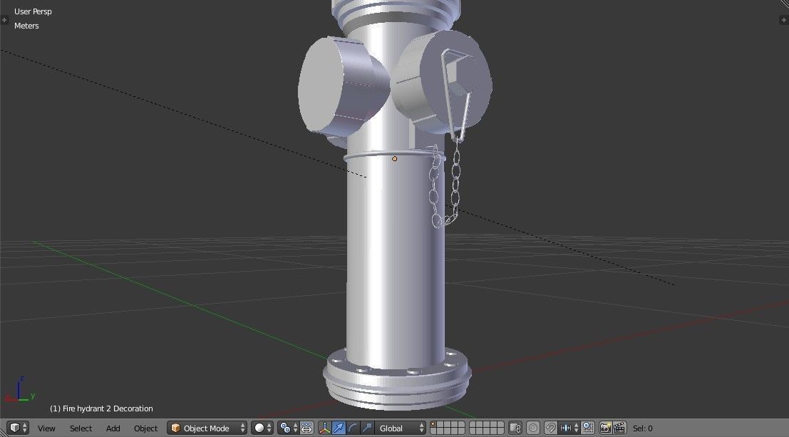
Task: Expand the tool shelf plus icon at left
Action: (x=4, y=20)
